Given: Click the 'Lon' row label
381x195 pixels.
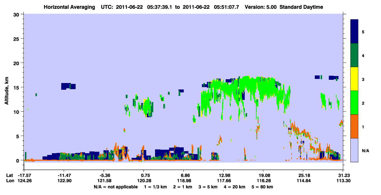Looking at the screenshot, I should click(x=10, y=181).
